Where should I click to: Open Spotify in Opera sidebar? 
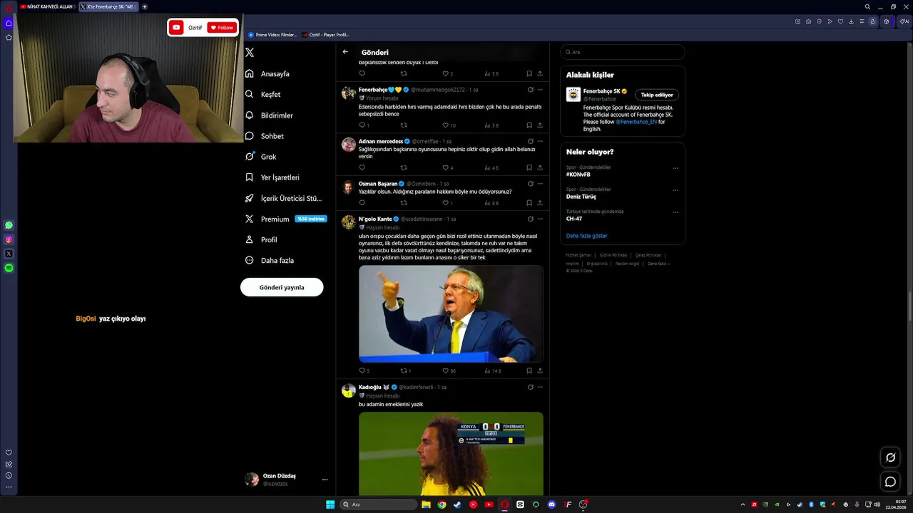9,268
